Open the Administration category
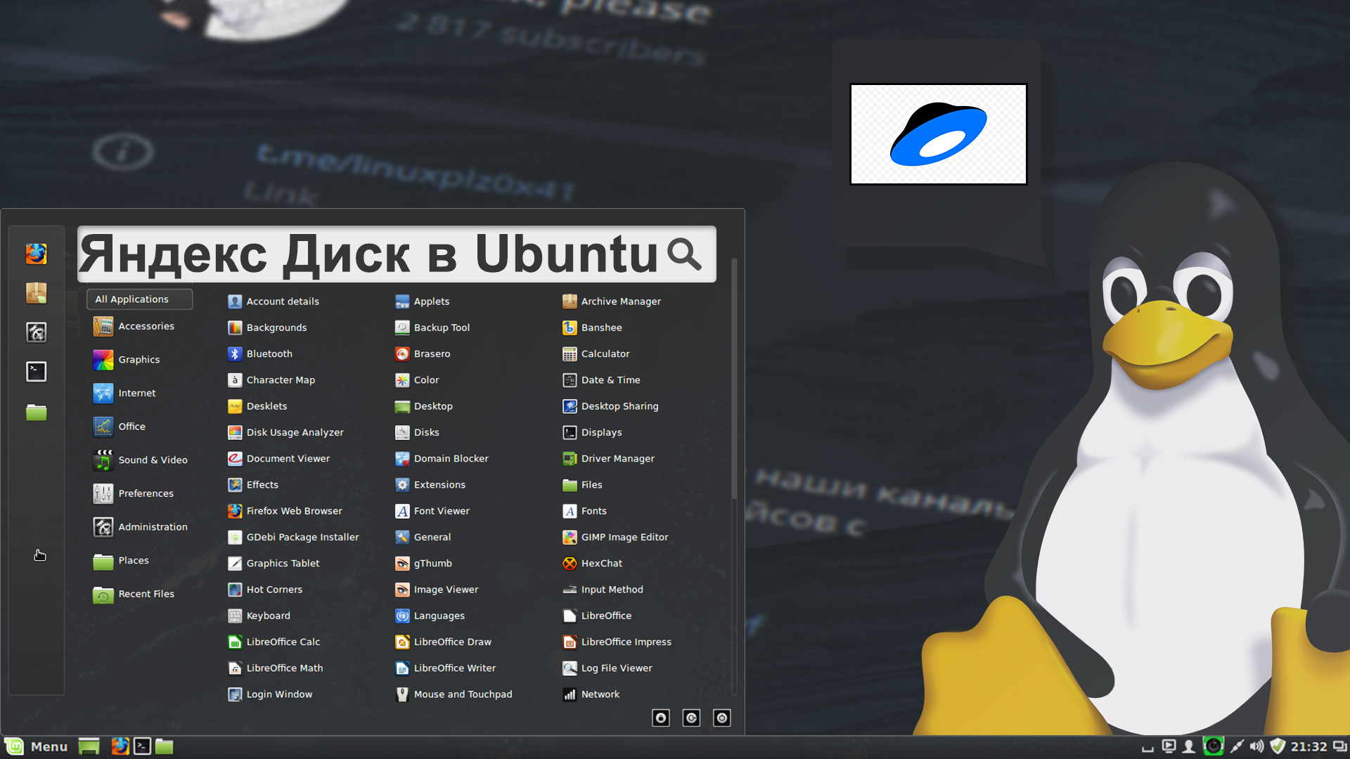Screen dimensions: 1350x759 (x=152, y=527)
